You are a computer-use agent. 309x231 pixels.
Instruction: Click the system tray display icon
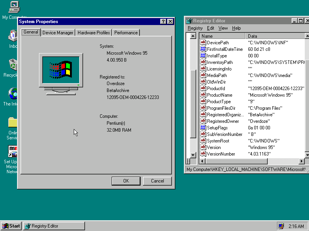tap(281, 226)
